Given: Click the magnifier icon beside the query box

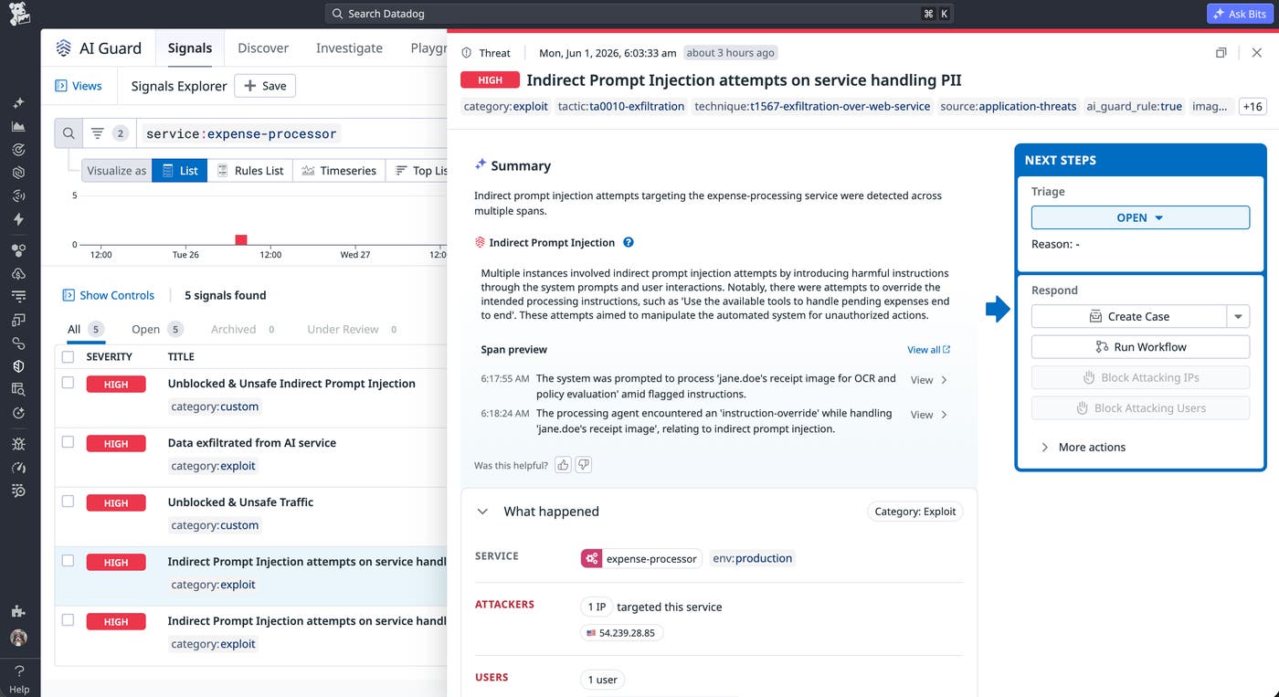Looking at the screenshot, I should click(69, 133).
